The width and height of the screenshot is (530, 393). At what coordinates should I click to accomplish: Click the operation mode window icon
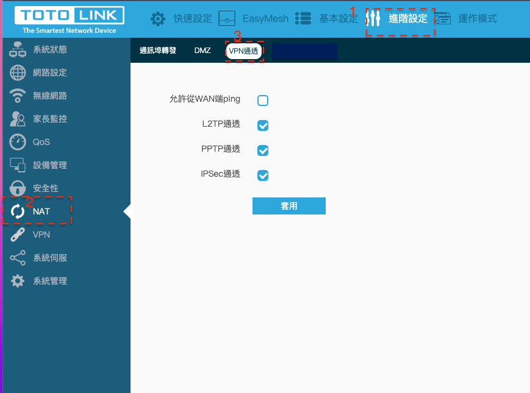[442, 18]
